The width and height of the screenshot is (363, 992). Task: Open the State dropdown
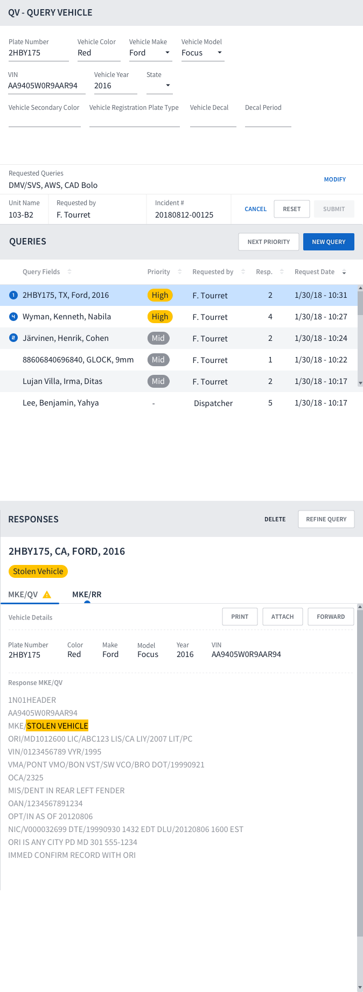[168, 86]
